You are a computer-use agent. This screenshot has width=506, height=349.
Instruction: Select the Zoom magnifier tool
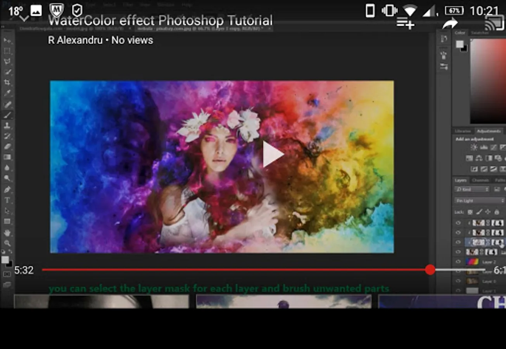[x=7, y=243]
